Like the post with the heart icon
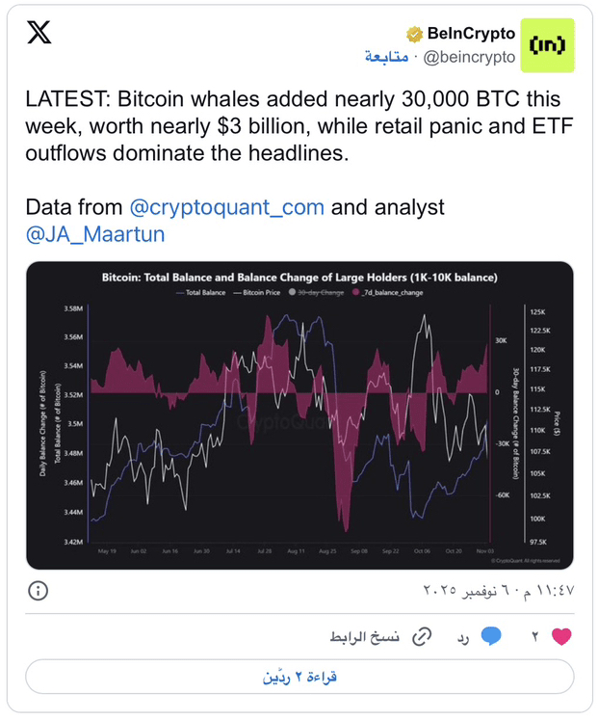 (561, 636)
